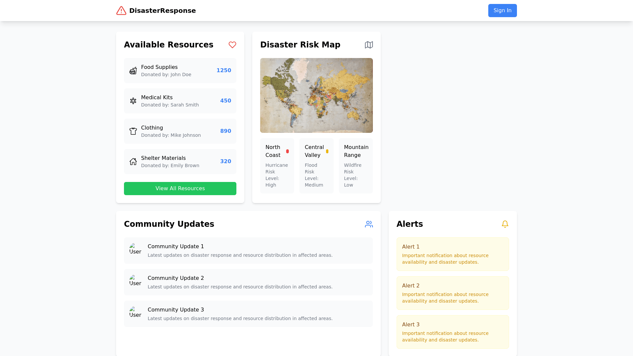Click the map icon beside Disaster Risk Map
633x356 pixels.
369,45
